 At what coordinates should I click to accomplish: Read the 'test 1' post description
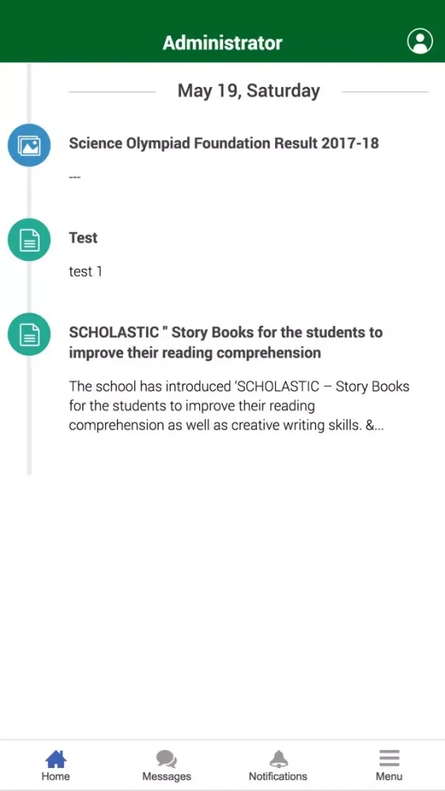point(85,271)
